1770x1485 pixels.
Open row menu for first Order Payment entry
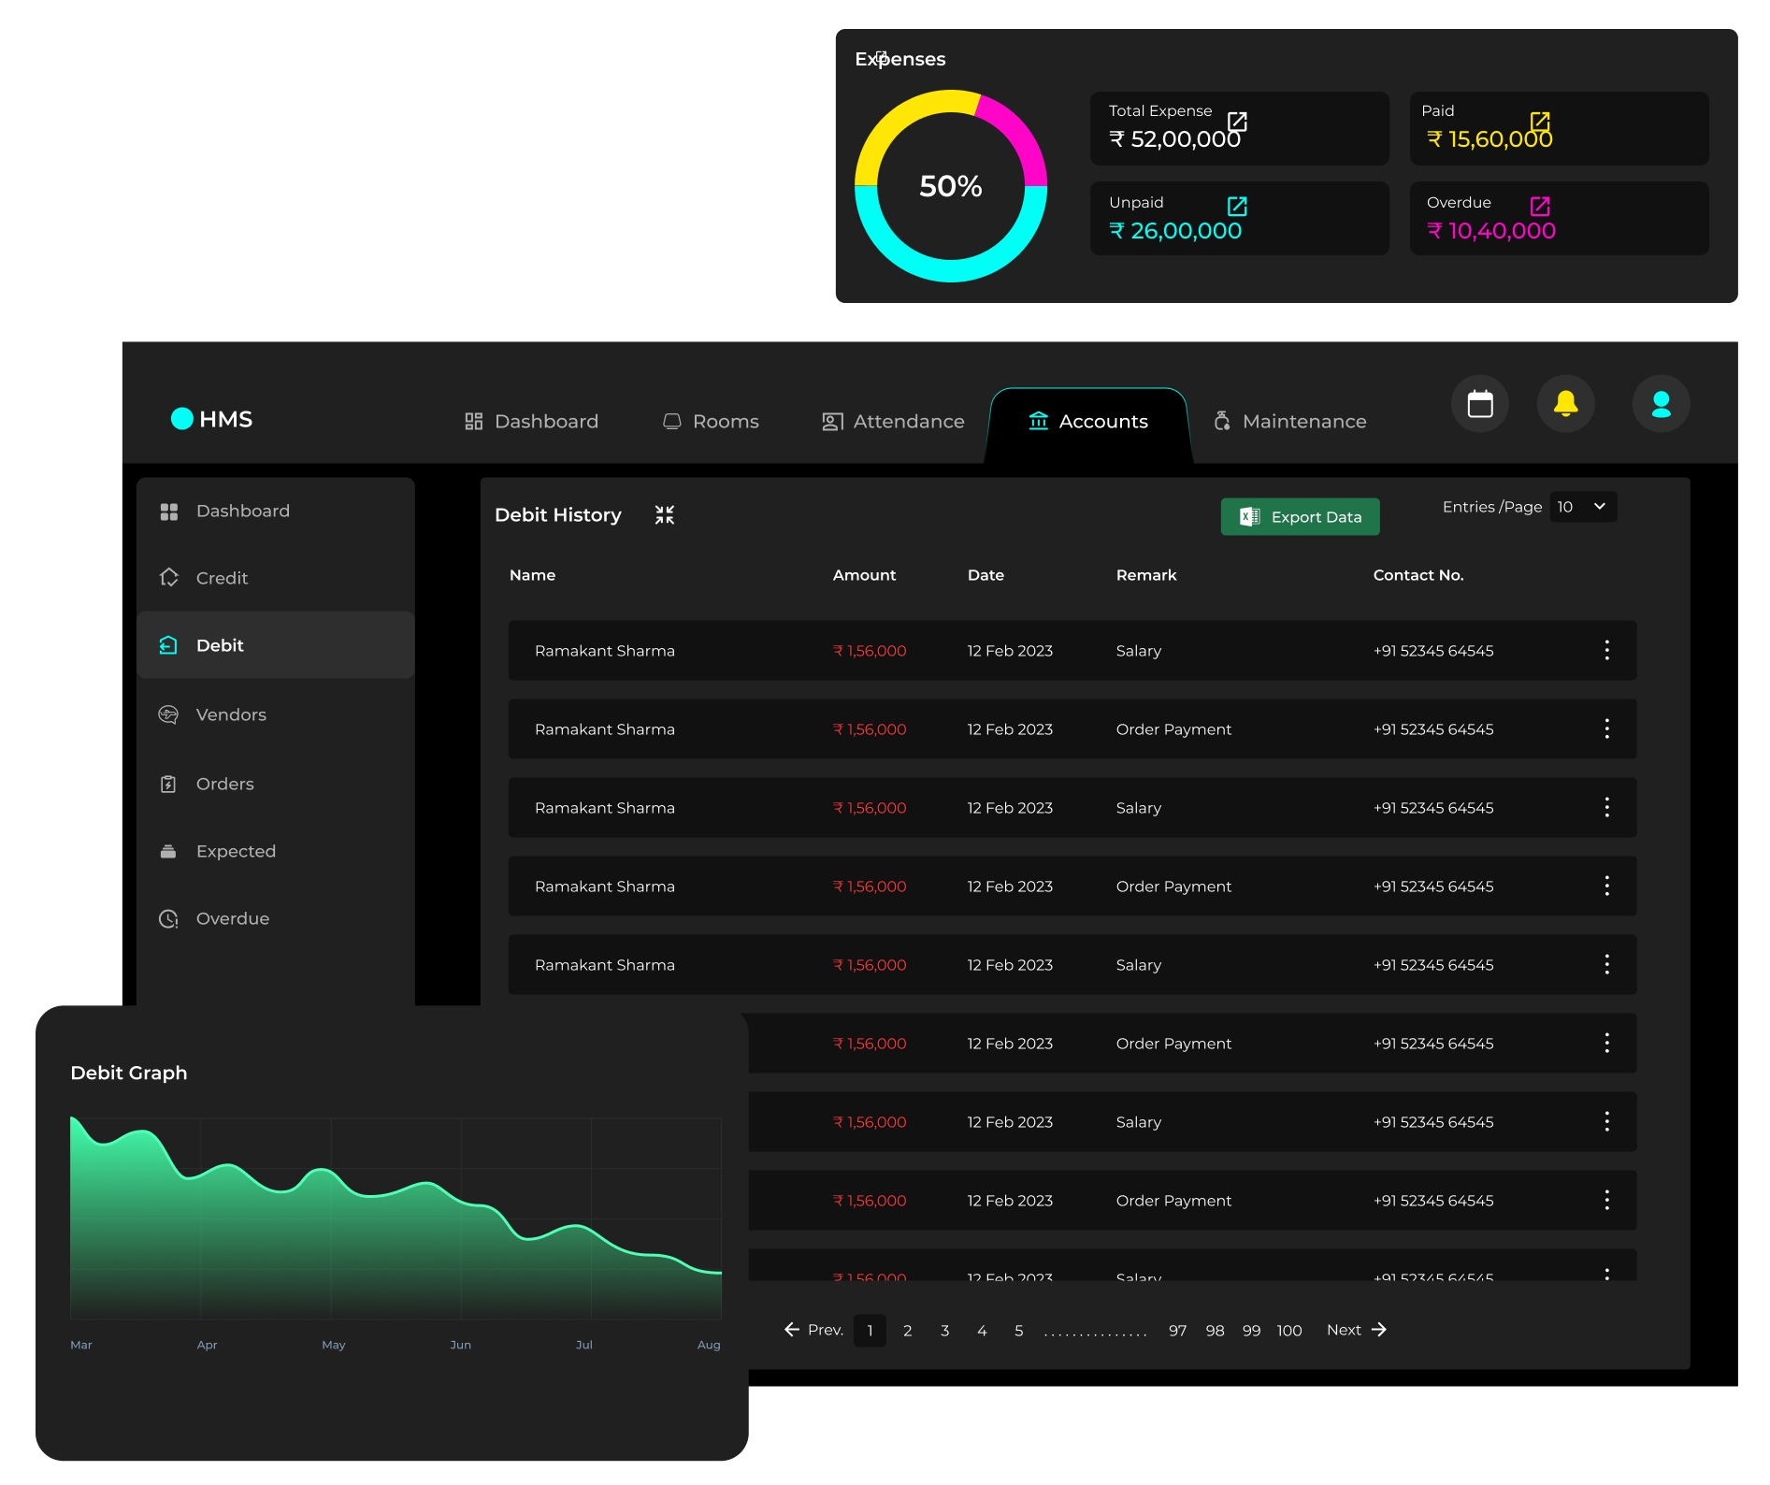1607,728
